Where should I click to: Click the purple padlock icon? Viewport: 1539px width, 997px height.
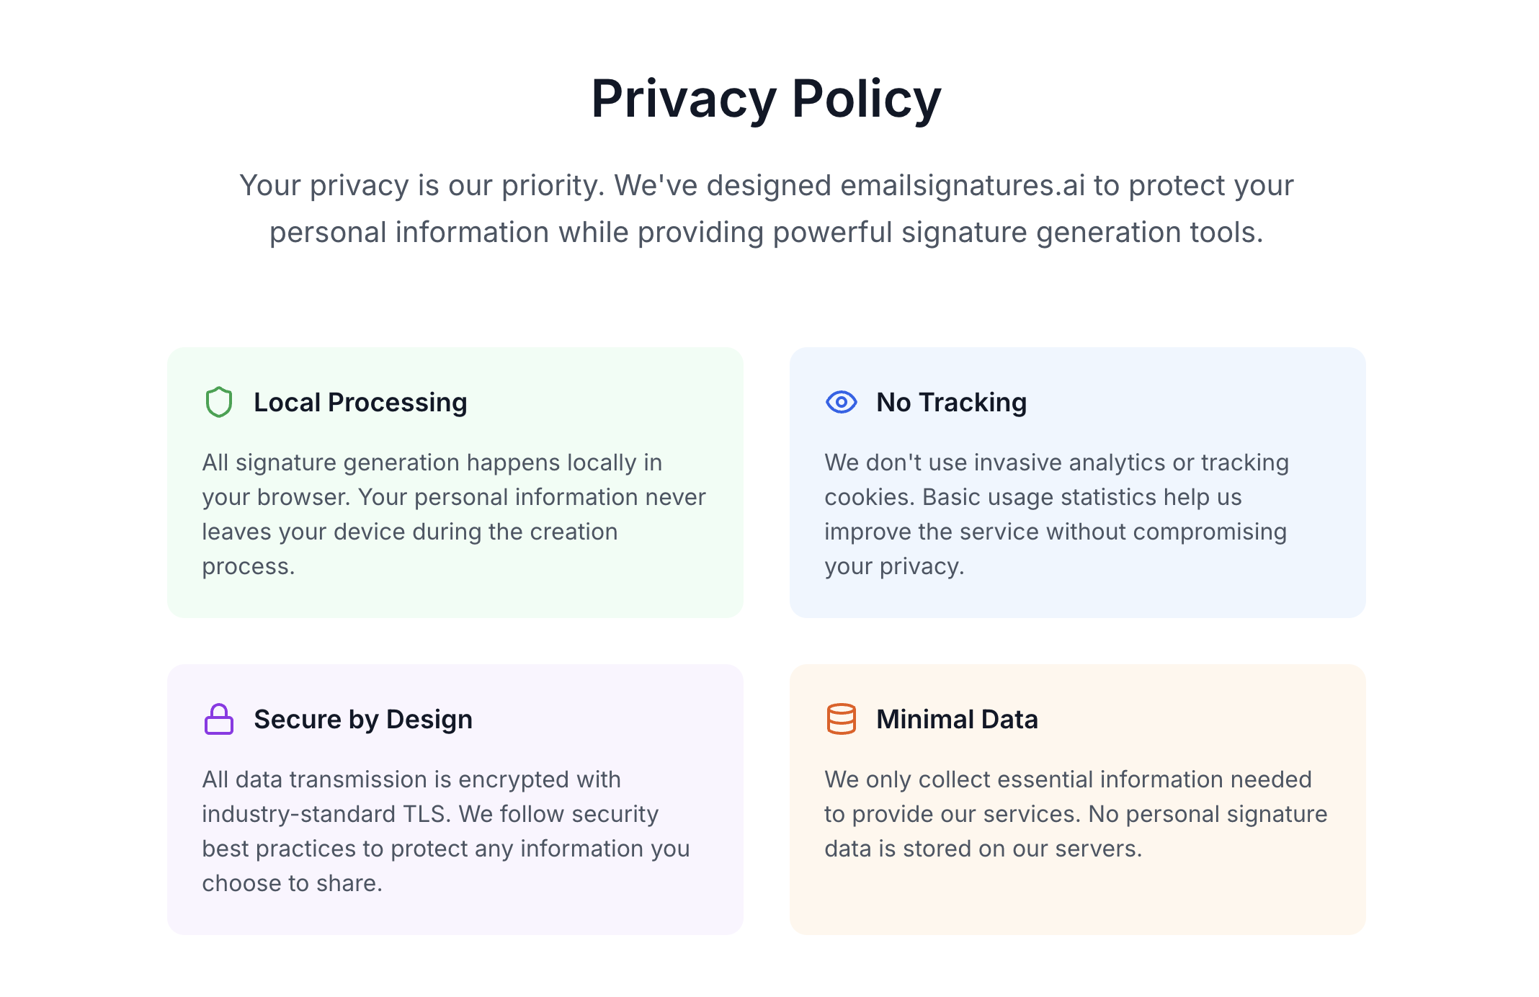(218, 719)
